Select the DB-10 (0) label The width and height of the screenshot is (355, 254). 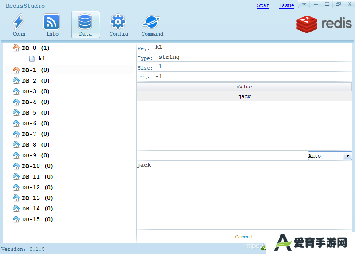[38, 166]
